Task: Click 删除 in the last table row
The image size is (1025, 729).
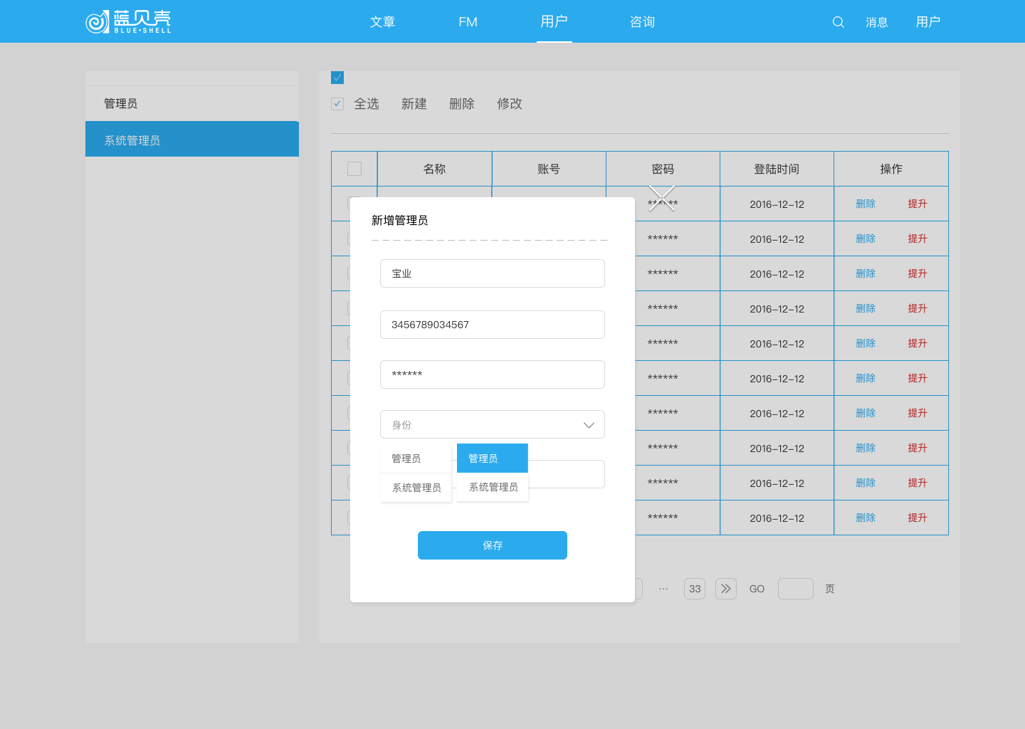Action: click(866, 518)
